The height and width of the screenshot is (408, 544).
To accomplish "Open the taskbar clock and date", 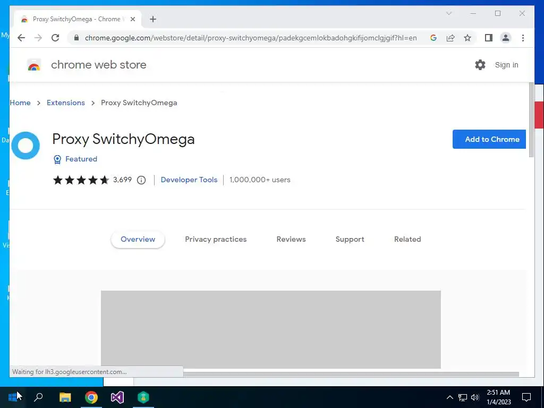I will pyautogui.click(x=498, y=397).
